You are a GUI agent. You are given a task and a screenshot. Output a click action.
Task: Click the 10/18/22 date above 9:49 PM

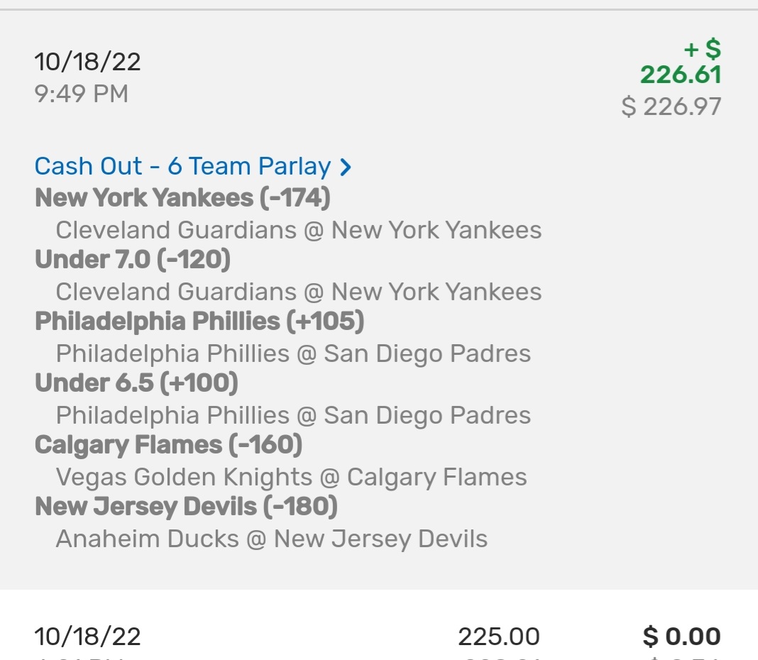(87, 61)
